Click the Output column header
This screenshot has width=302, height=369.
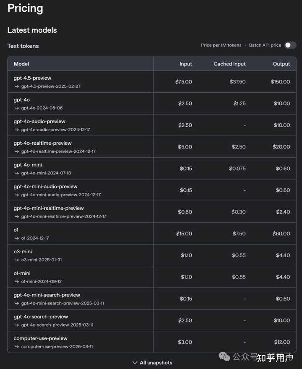coord(281,64)
